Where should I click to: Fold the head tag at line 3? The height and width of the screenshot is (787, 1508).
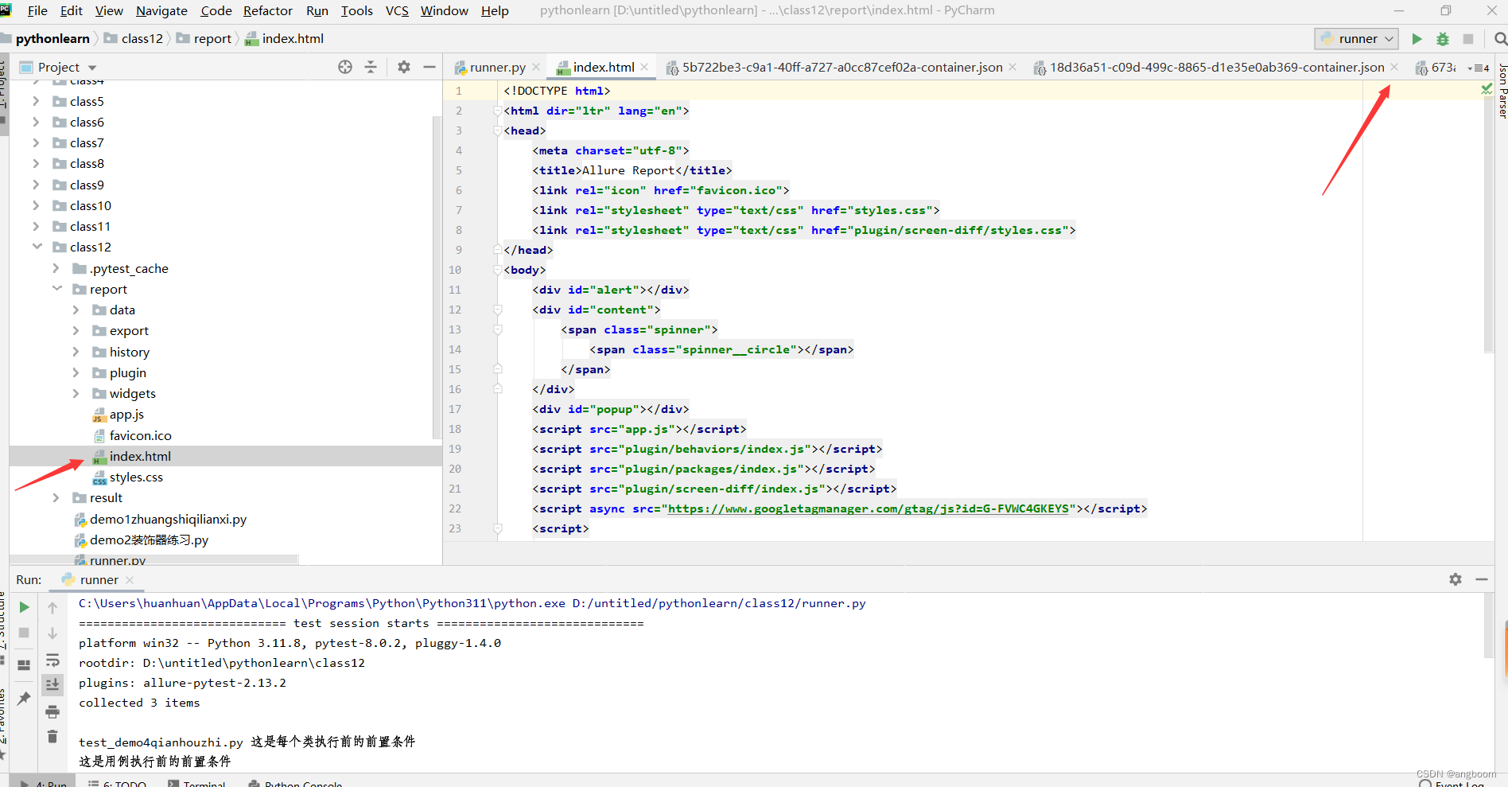497,131
